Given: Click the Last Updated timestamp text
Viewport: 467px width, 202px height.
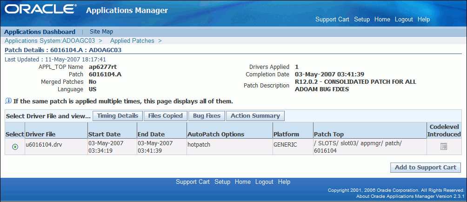Looking at the screenshot, I should pos(55,59).
